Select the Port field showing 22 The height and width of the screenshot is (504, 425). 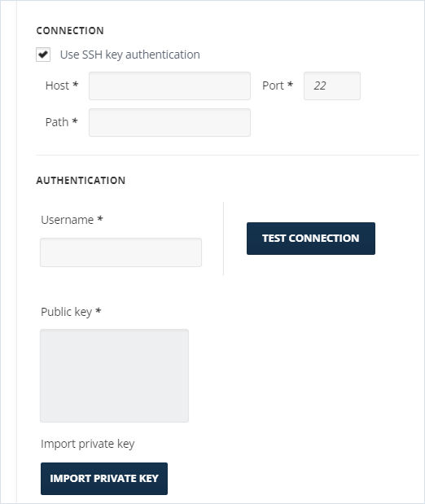(332, 85)
